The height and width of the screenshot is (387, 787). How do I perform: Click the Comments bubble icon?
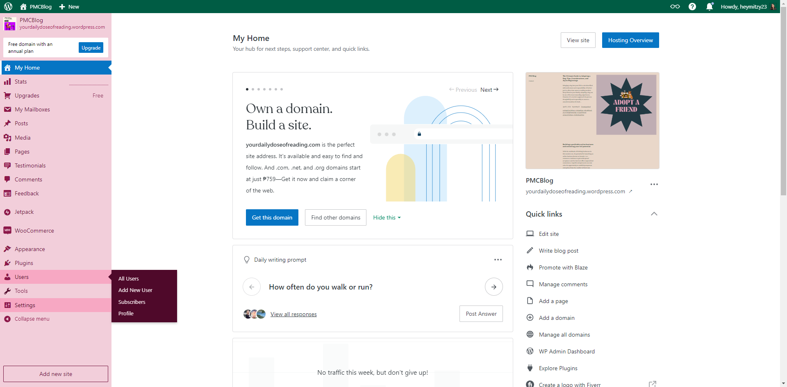pos(7,179)
